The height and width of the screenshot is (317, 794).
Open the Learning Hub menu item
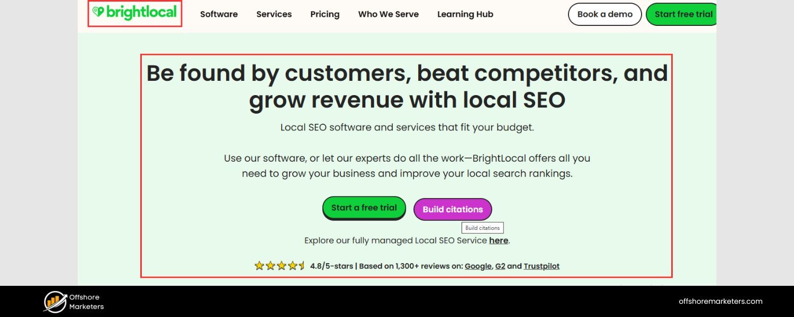tap(465, 14)
